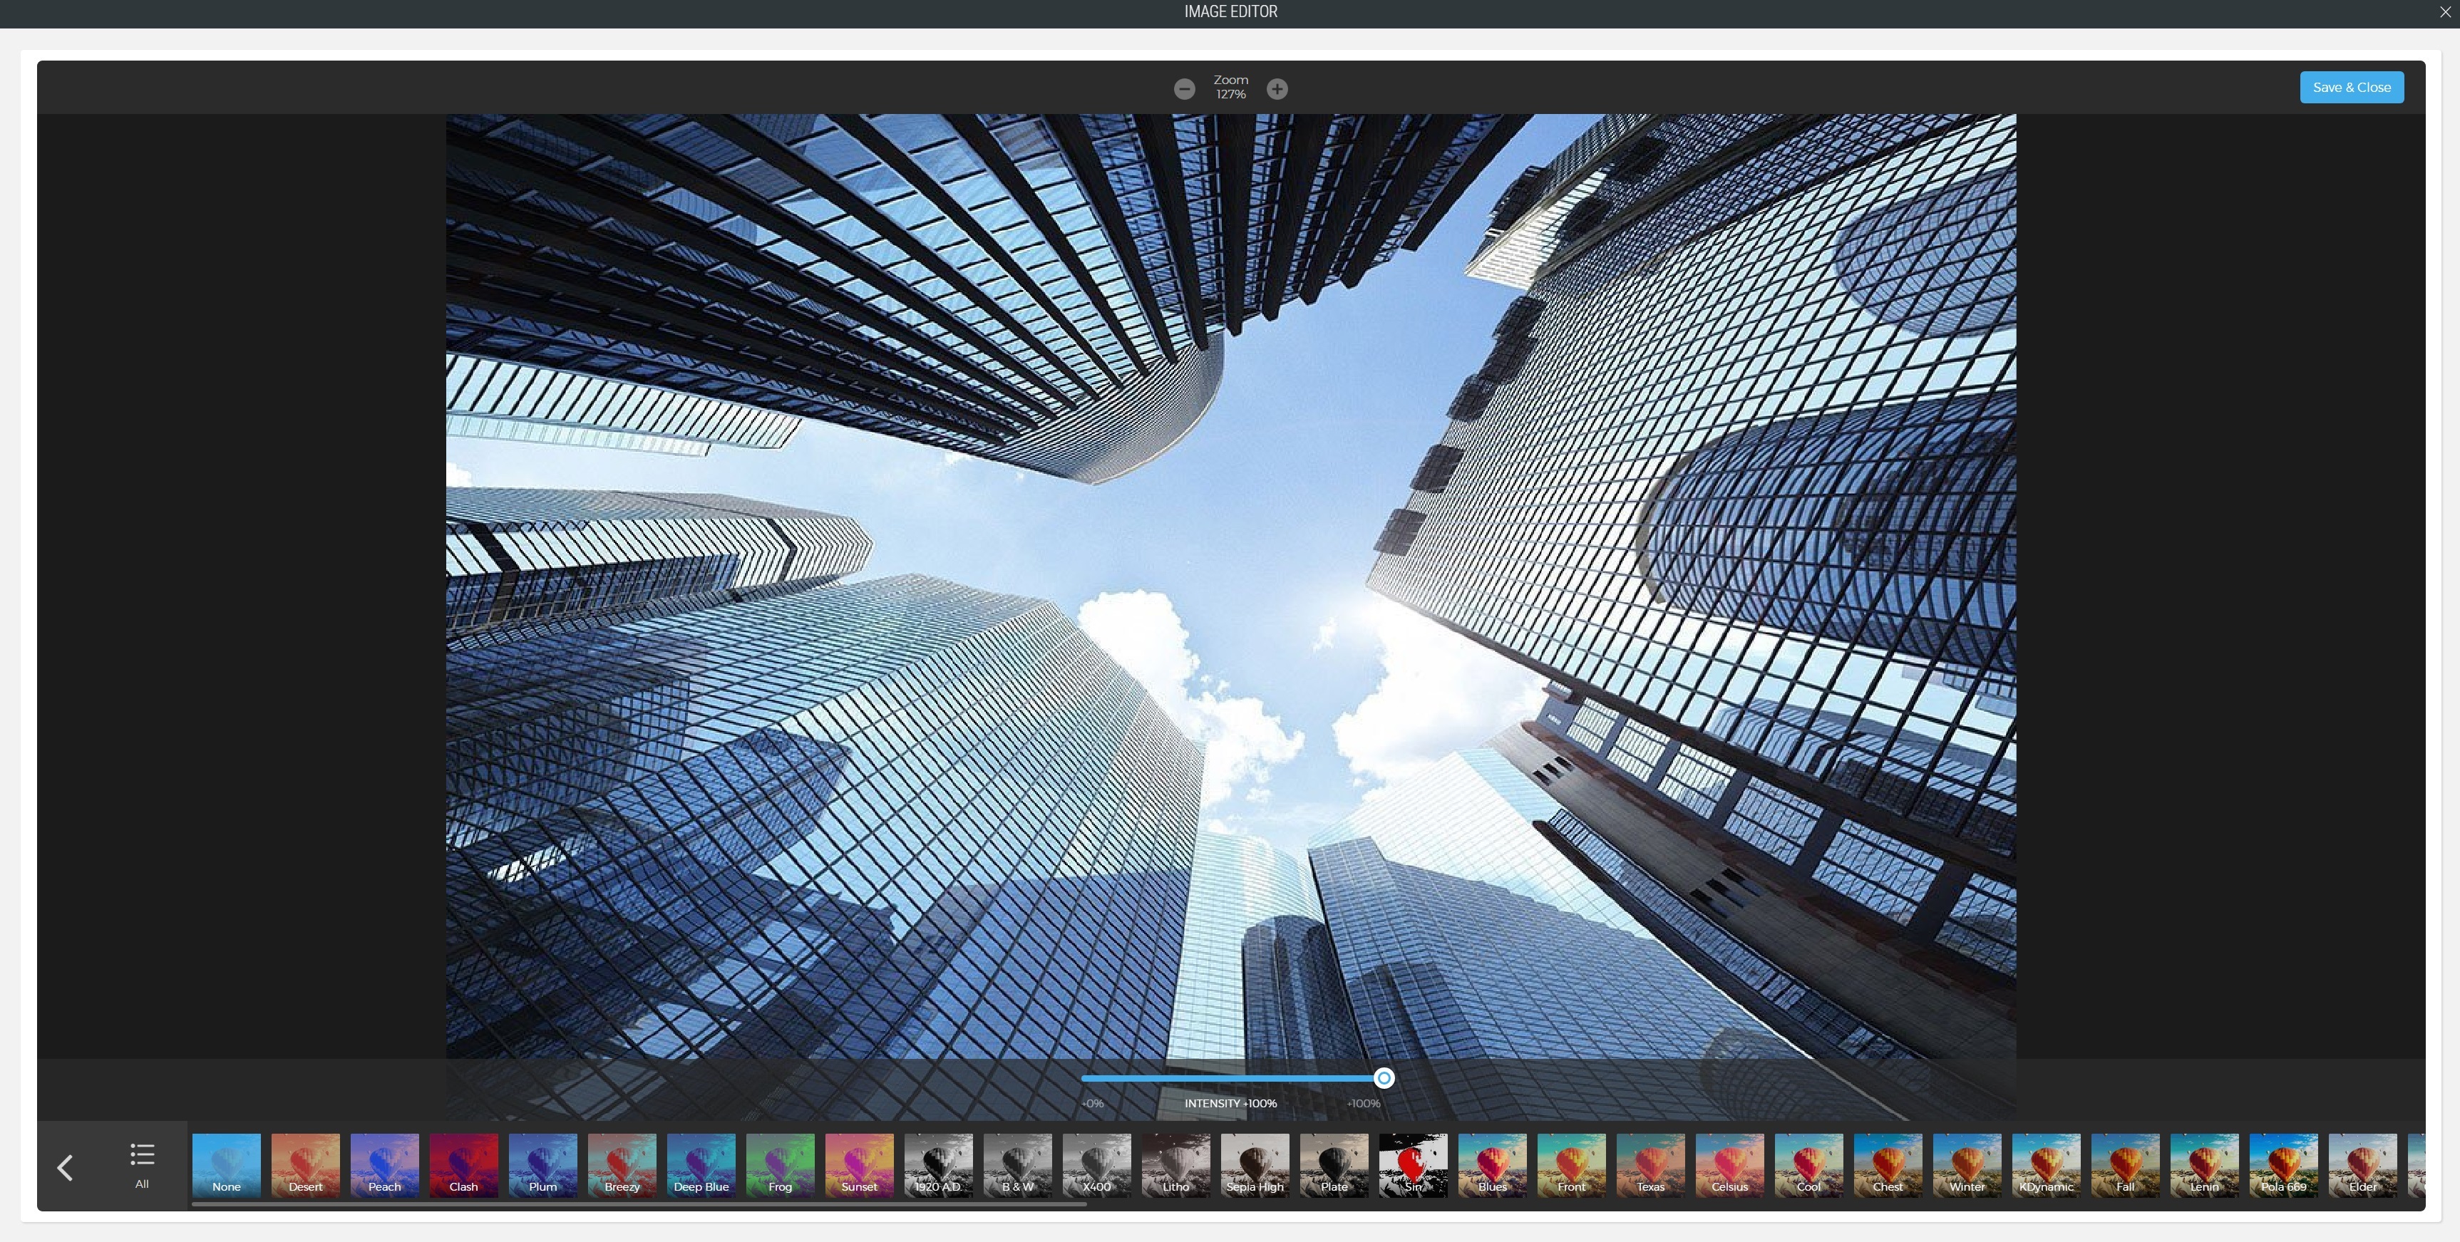Apply the Pola 669 filter

(2283, 1166)
